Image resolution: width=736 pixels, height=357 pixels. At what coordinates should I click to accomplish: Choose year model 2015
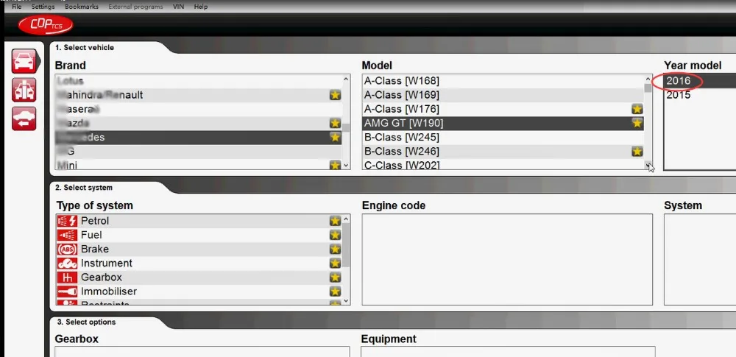[700, 95]
